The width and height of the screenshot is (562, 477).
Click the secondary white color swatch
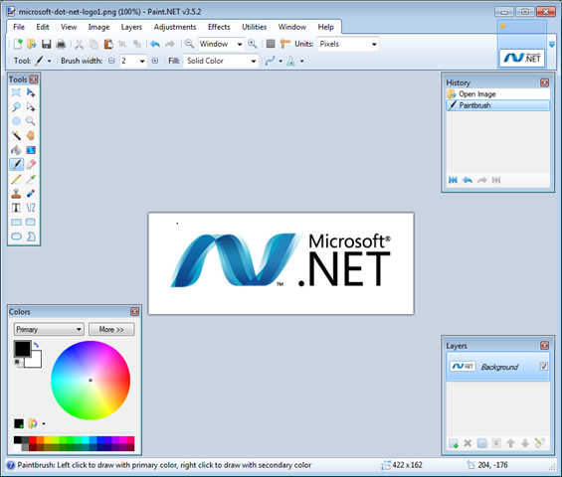[35, 362]
